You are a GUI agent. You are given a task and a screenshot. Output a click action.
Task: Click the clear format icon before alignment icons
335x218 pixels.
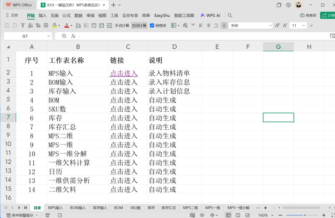(185, 26)
